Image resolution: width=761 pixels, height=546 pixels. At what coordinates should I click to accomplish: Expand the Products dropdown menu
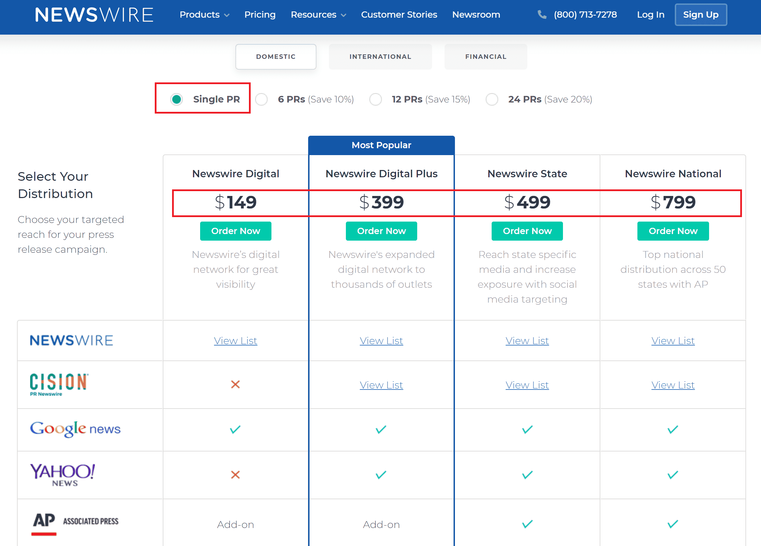[x=204, y=15]
